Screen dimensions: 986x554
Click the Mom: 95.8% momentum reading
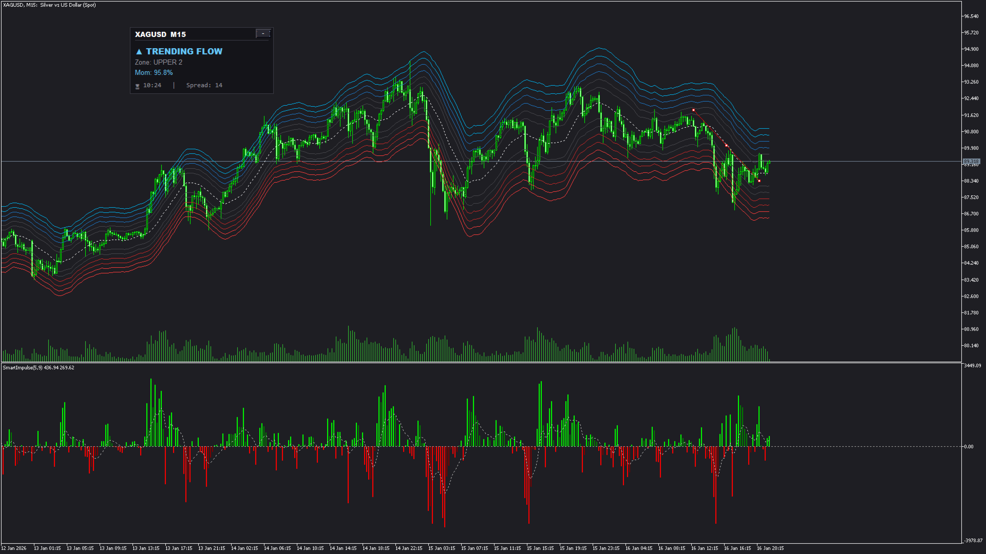point(154,73)
